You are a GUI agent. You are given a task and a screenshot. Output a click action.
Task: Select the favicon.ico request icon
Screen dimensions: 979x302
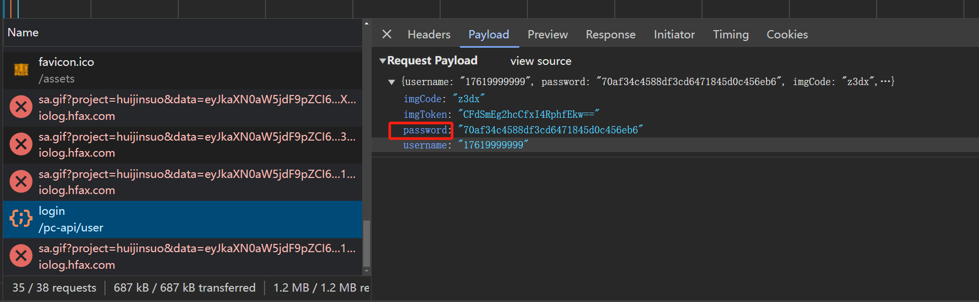tap(21, 70)
